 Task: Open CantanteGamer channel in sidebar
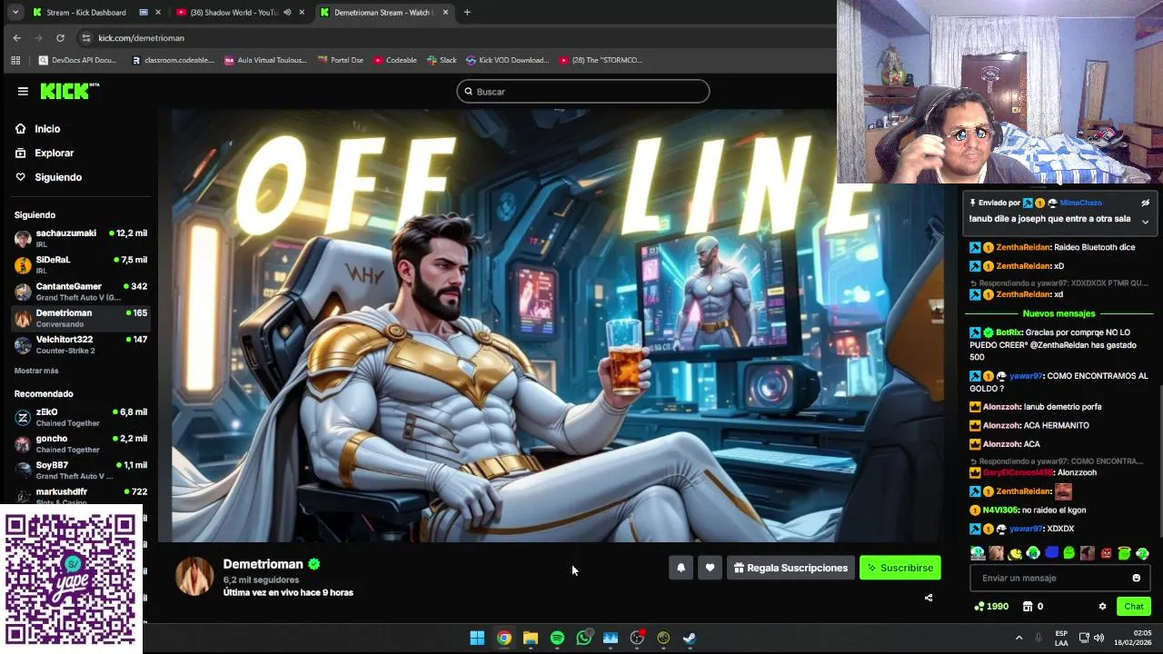pyautogui.click(x=80, y=291)
